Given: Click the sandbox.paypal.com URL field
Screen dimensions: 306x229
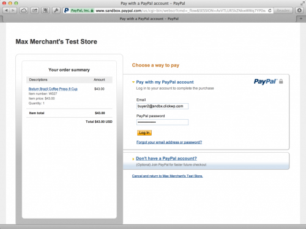Looking at the screenshot, I should 181,10.
